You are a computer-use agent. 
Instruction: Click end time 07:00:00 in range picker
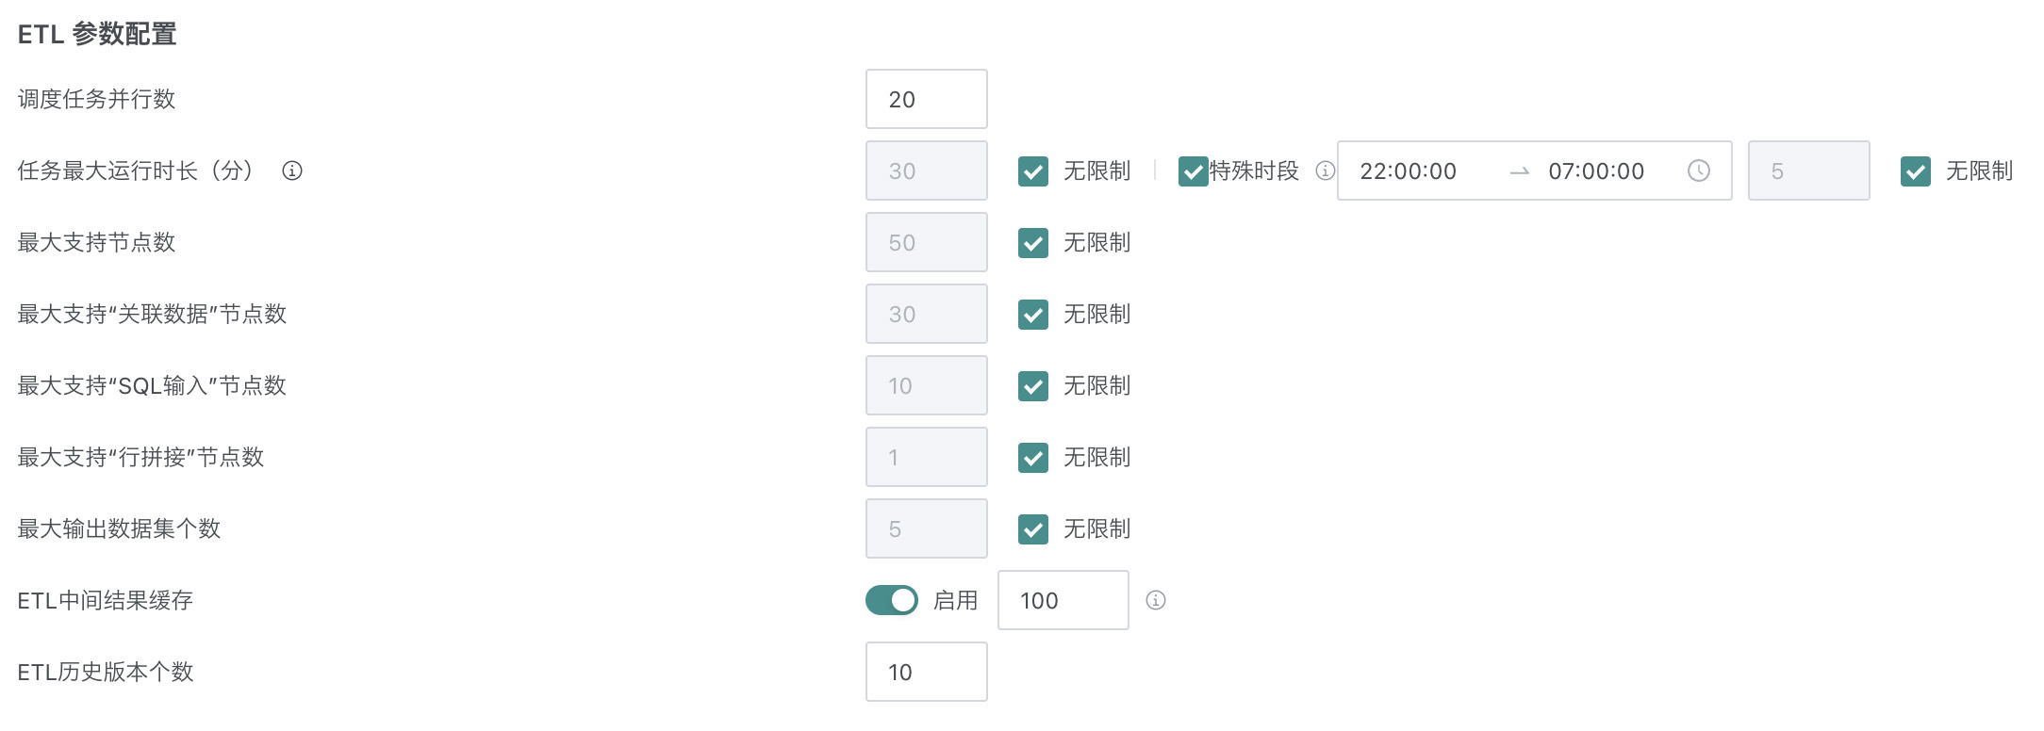[1596, 171]
